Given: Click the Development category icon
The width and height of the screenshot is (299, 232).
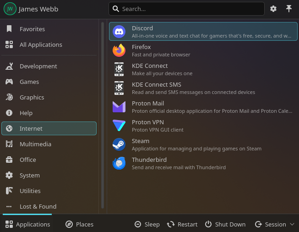Looking at the screenshot, I should (x=9, y=66).
